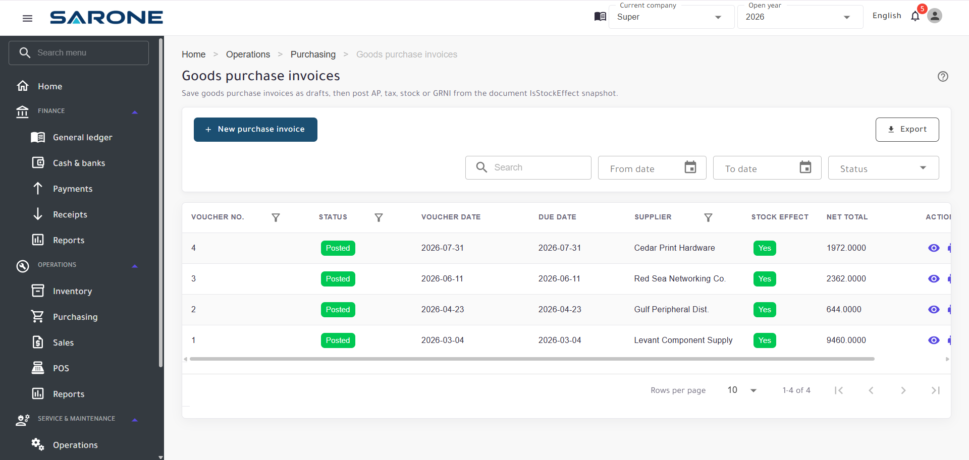Go to the previous page arrow
969x460 pixels.
coord(871,390)
